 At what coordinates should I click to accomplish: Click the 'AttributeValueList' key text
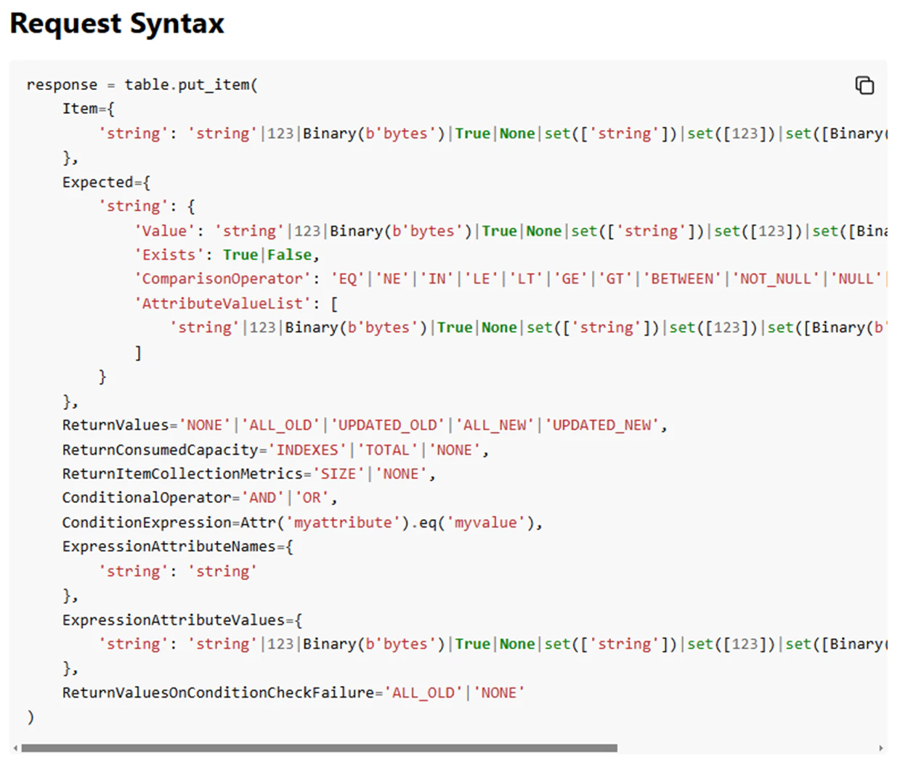coord(222,303)
